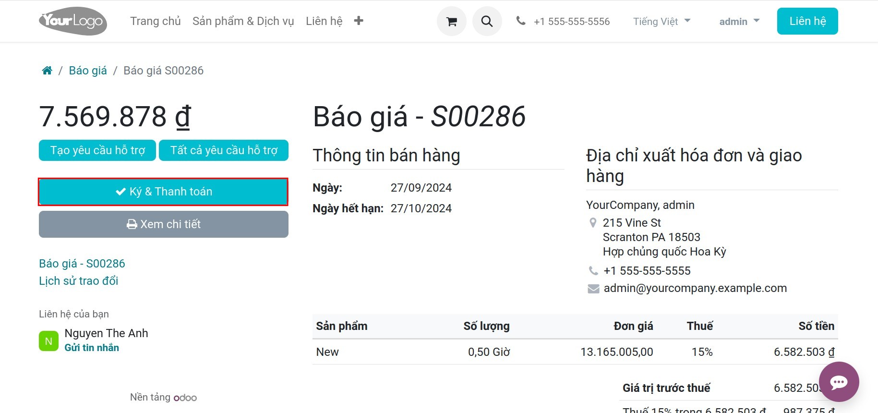Click the Số tiền column header
The height and width of the screenshot is (413, 878).
pos(816,326)
